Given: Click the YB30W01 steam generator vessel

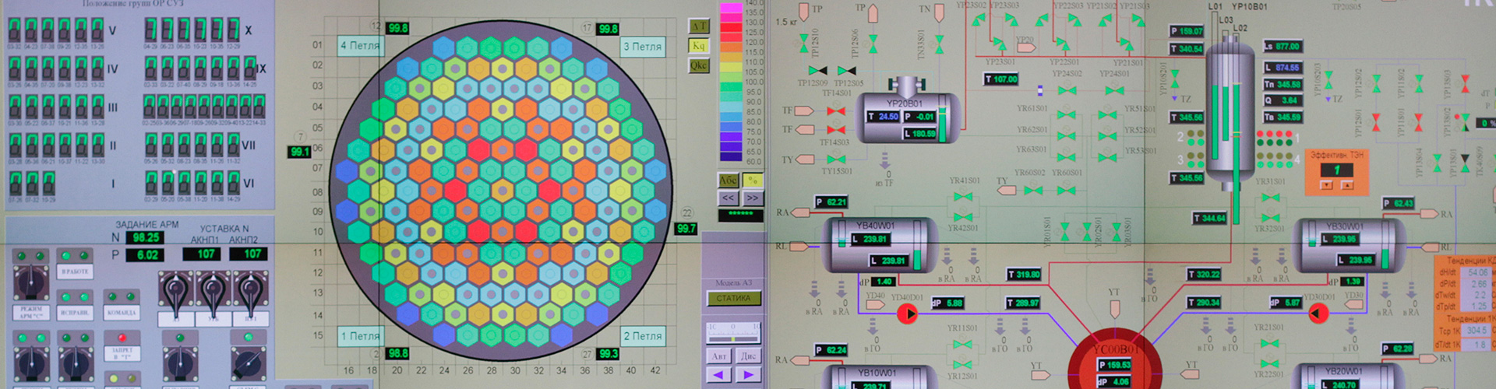Looking at the screenshot, I should [1349, 245].
